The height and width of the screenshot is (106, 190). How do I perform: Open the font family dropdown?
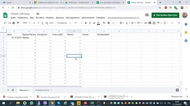coord(64,23)
